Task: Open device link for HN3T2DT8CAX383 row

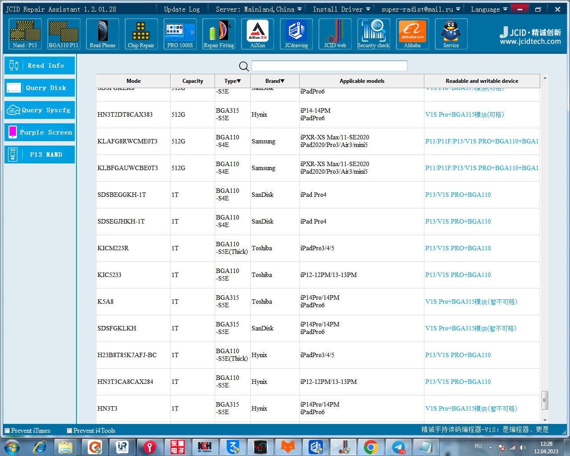Action: click(464, 114)
